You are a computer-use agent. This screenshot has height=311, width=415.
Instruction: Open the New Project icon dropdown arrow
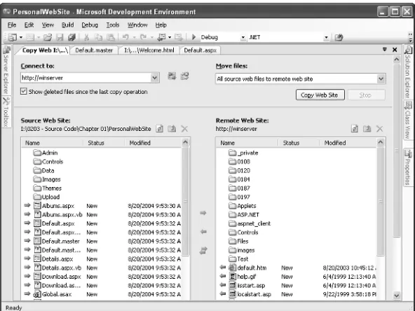(x=21, y=38)
